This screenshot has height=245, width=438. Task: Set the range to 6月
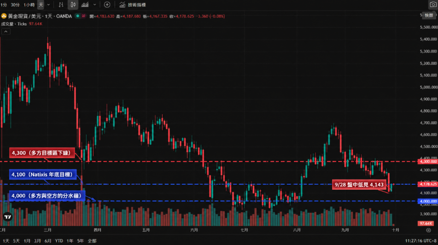[x=48, y=241]
